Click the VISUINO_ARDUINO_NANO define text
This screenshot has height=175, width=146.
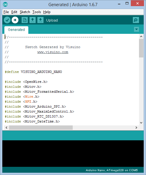(x=41, y=72)
